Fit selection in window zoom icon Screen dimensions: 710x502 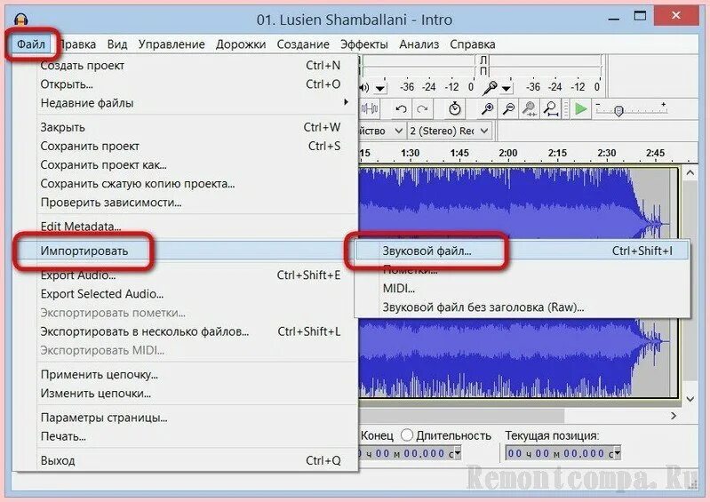tap(530, 109)
